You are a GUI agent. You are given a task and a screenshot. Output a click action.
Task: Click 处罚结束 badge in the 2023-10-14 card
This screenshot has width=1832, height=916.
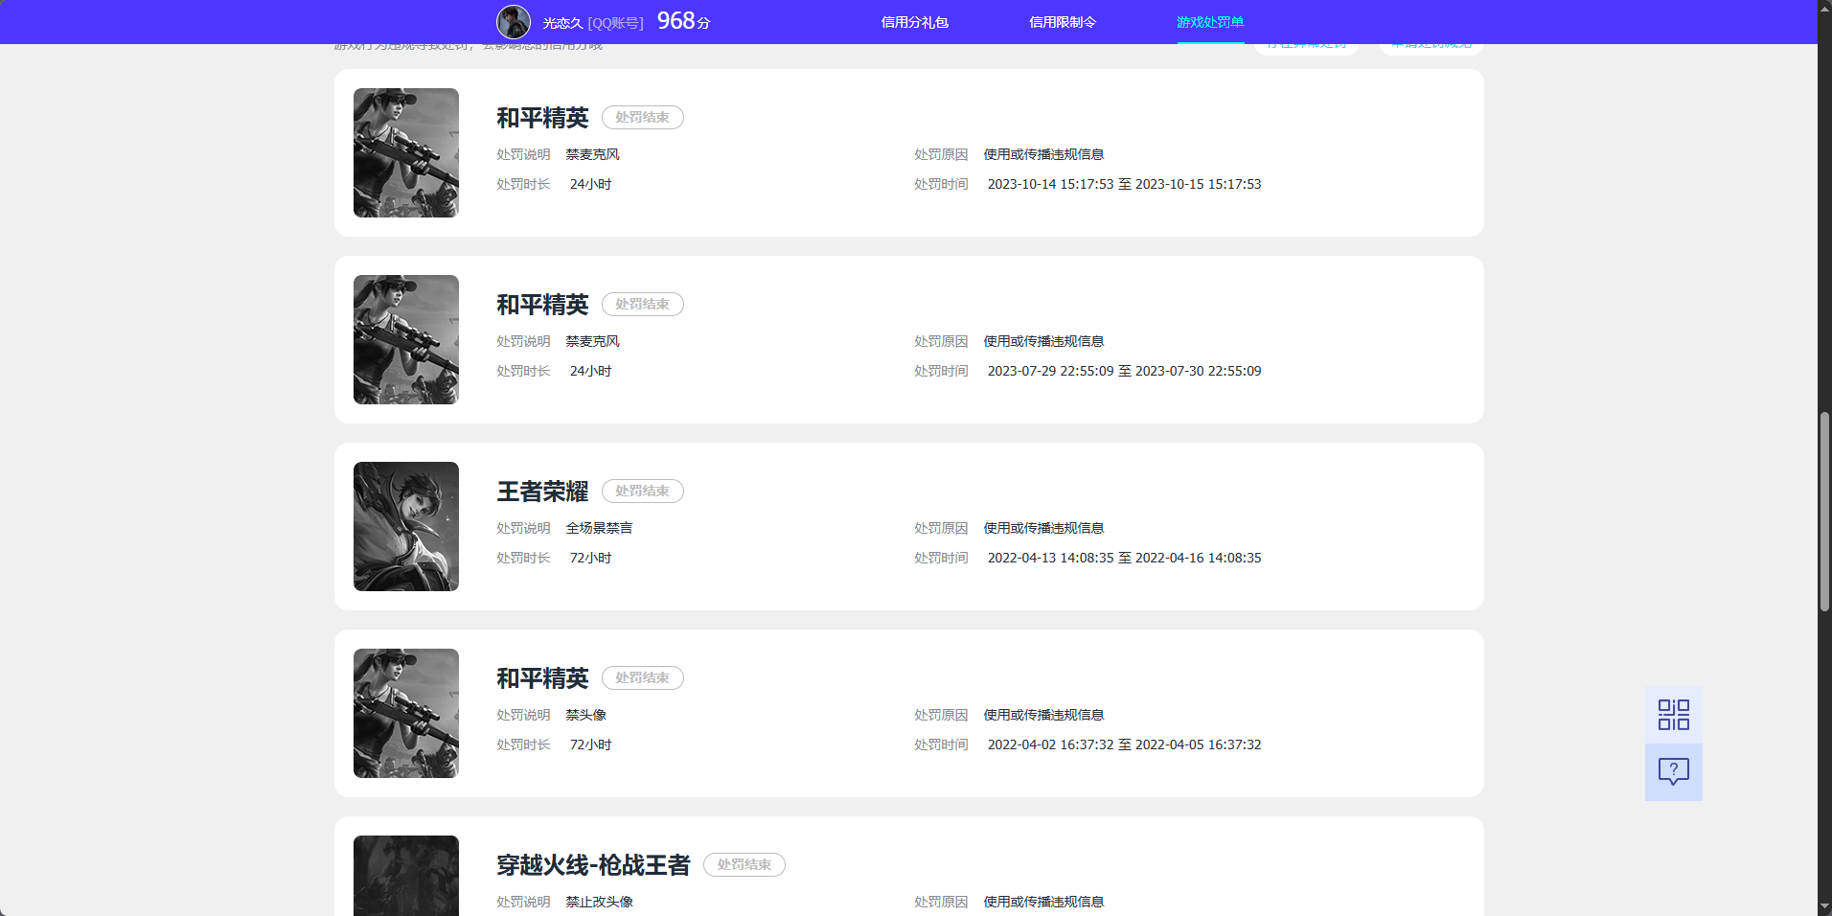642,117
